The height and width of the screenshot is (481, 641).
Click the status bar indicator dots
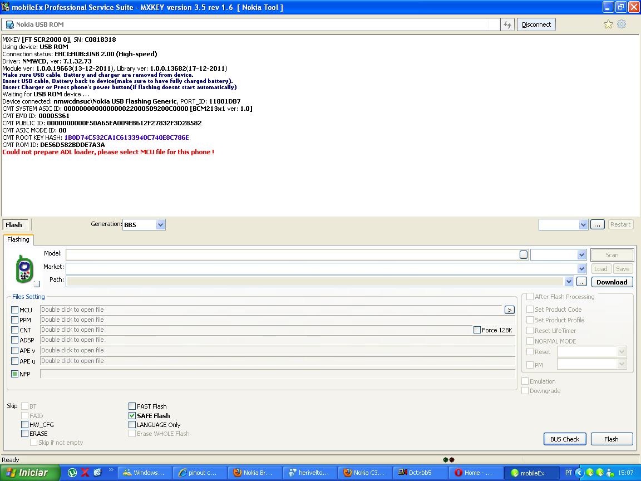pyautogui.click(x=448, y=460)
